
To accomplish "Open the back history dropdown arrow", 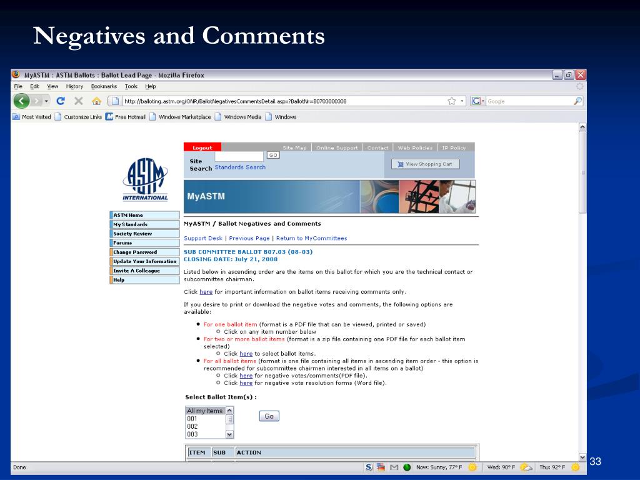I will 46,101.
